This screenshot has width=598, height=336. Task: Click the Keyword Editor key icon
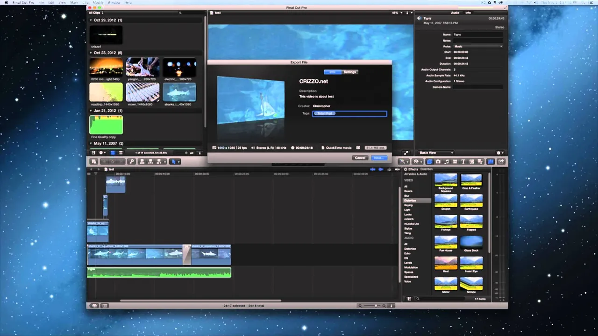tap(131, 161)
